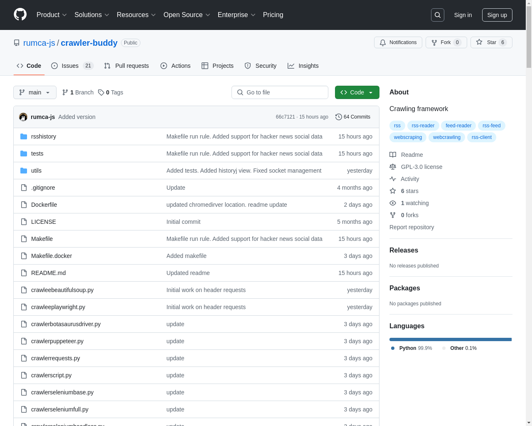Click the branch icon next to 1 Branch
Viewport: 532px width, 426px height.
(x=65, y=92)
